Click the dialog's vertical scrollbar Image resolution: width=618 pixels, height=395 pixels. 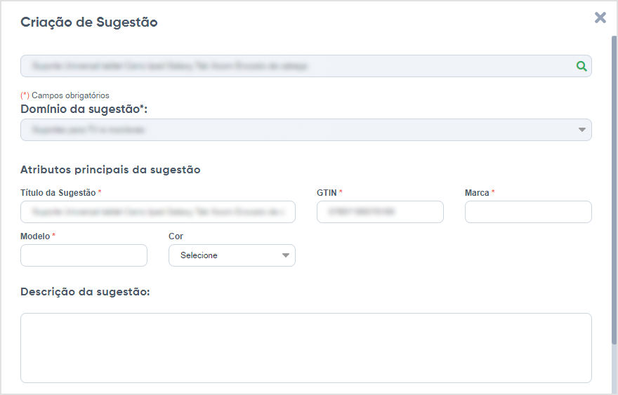point(614,189)
